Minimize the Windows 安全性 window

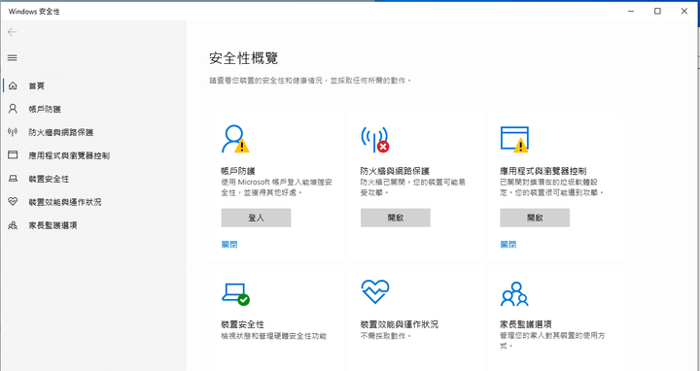click(631, 11)
